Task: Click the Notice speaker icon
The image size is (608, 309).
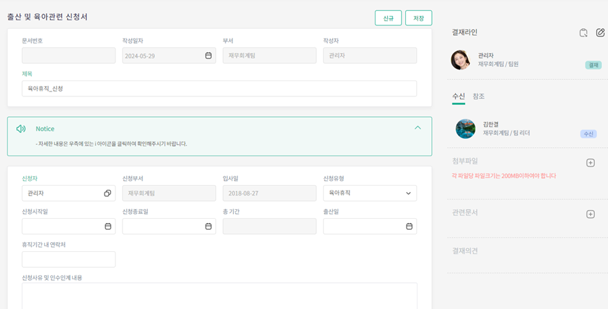Action: pyautogui.click(x=21, y=129)
